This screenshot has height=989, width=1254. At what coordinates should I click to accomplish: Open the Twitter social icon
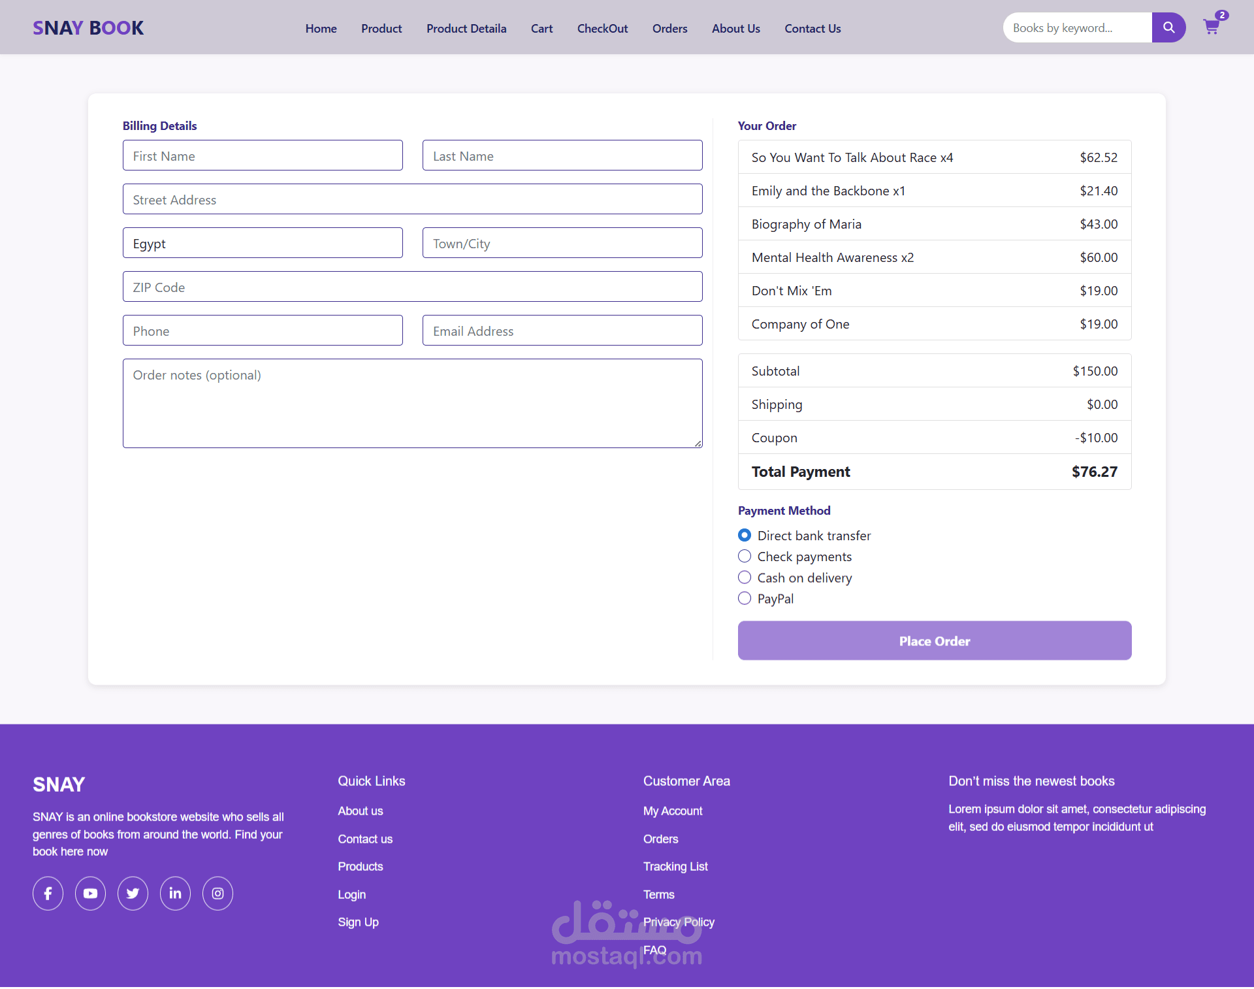click(x=133, y=893)
